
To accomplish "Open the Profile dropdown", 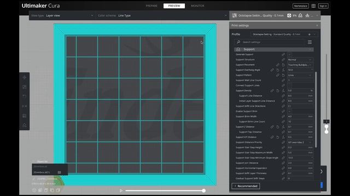I will click(284, 34).
